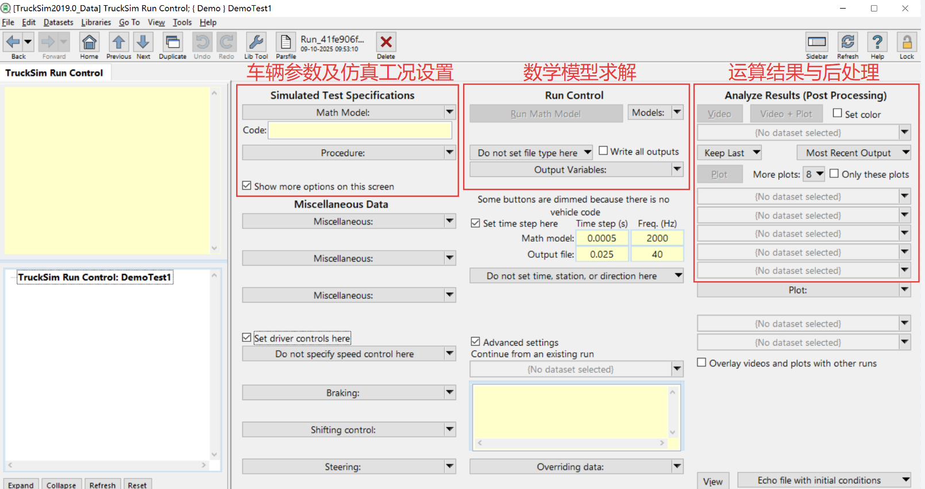Click the Back arrow icon
Screen dimensions: 925x489
coord(13,42)
